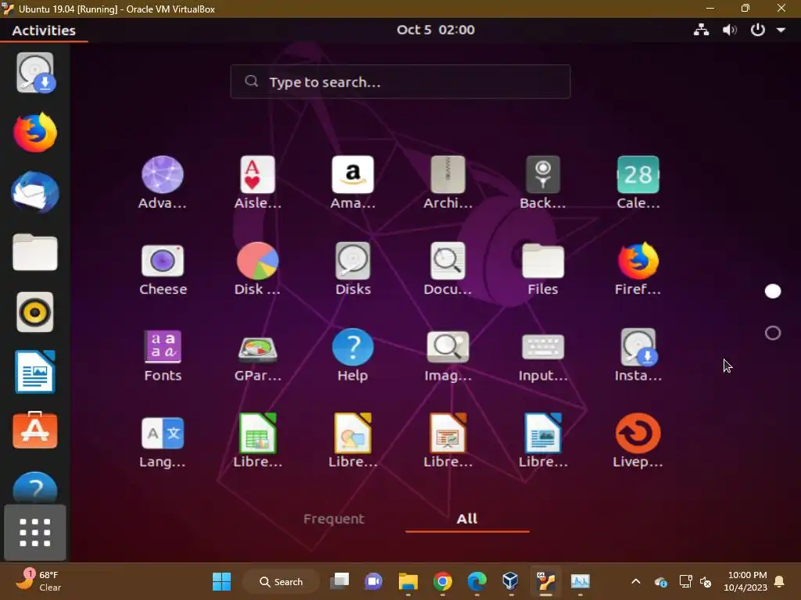Switch to the Frequent apps tab
The image size is (801, 600).
[334, 519]
